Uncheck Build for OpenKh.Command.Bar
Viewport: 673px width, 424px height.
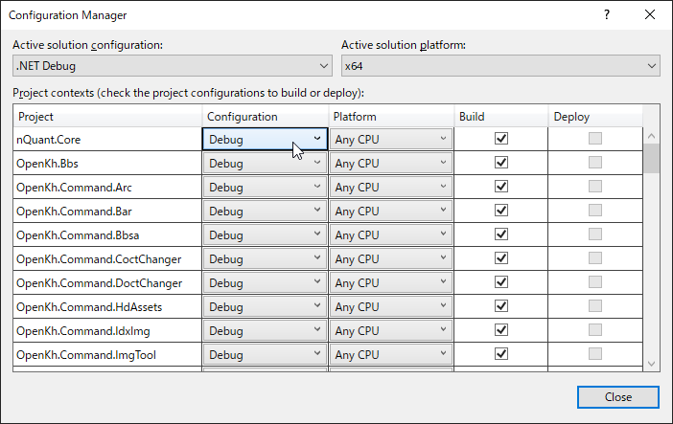500,211
